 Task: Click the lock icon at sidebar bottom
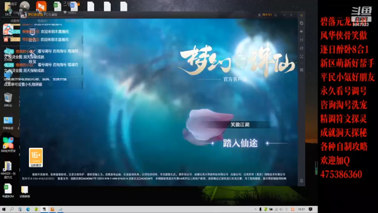(x=301, y=180)
